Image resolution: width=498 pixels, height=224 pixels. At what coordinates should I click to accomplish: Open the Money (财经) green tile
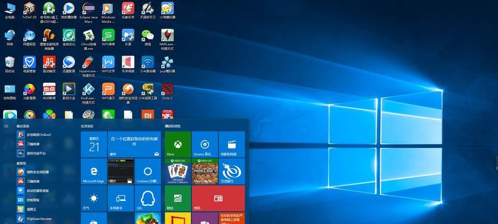[178, 199]
